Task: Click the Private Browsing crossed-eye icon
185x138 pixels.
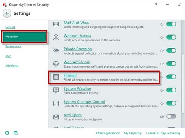Action: pyautogui.click(x=56, y=50)
